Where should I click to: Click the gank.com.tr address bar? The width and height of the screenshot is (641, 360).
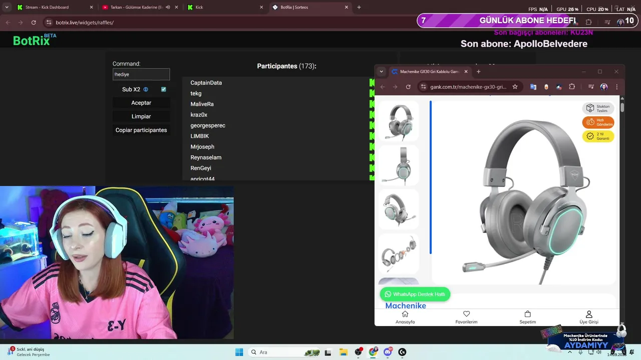point(470,86)
